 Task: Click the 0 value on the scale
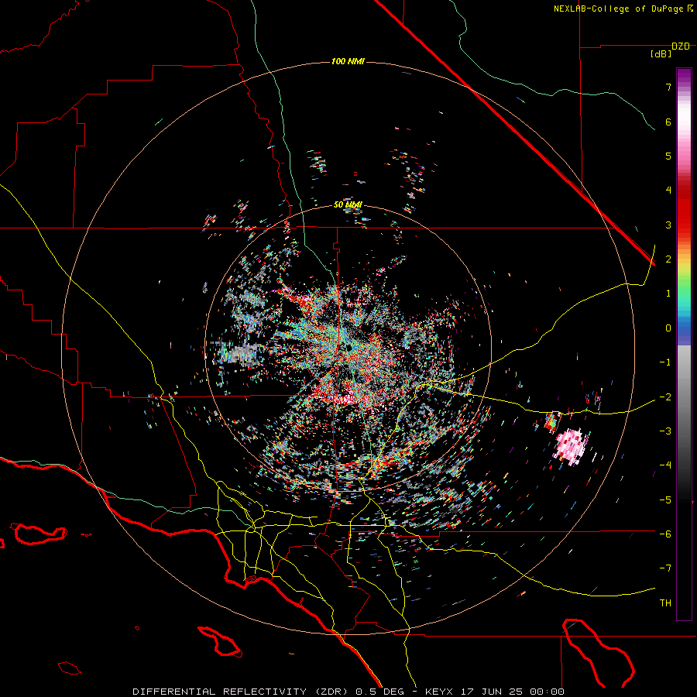(668, 328)
